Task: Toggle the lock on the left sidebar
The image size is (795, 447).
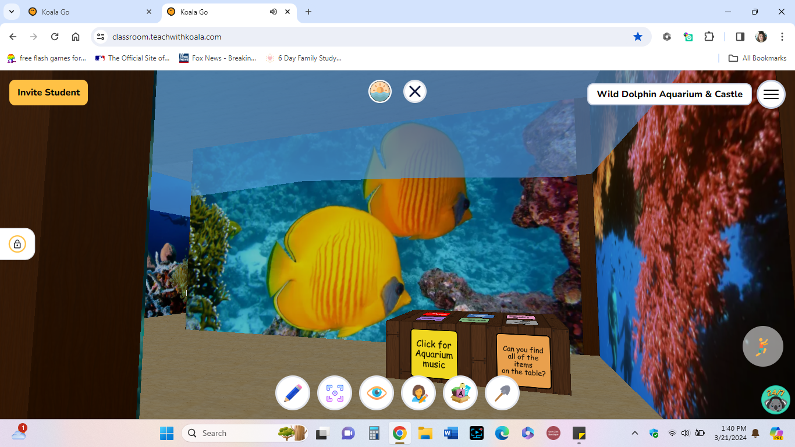Action: click(x=17, y=244)
